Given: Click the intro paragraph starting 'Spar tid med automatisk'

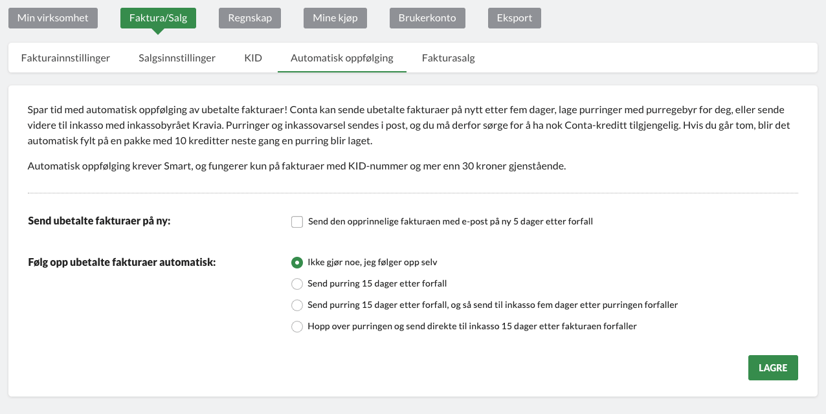Looking at the screenshot, I should (409, 125).
